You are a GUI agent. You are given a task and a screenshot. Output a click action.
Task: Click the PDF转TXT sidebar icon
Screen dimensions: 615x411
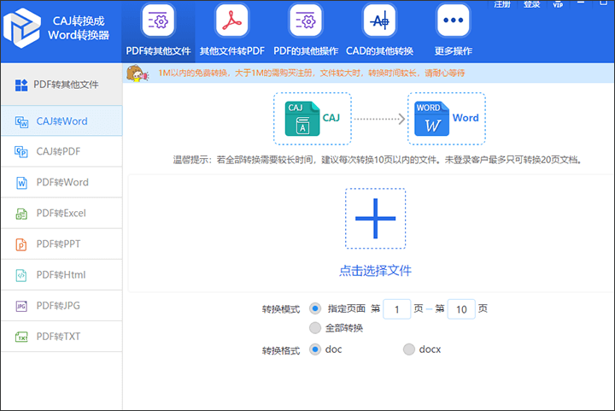tap(21, 337)
